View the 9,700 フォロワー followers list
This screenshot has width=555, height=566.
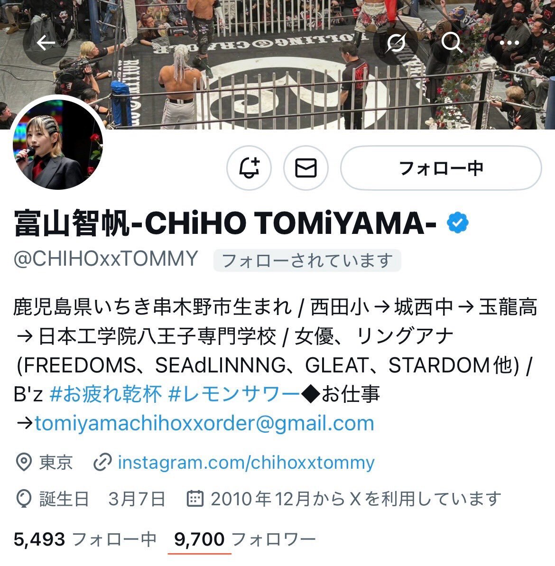245,539
